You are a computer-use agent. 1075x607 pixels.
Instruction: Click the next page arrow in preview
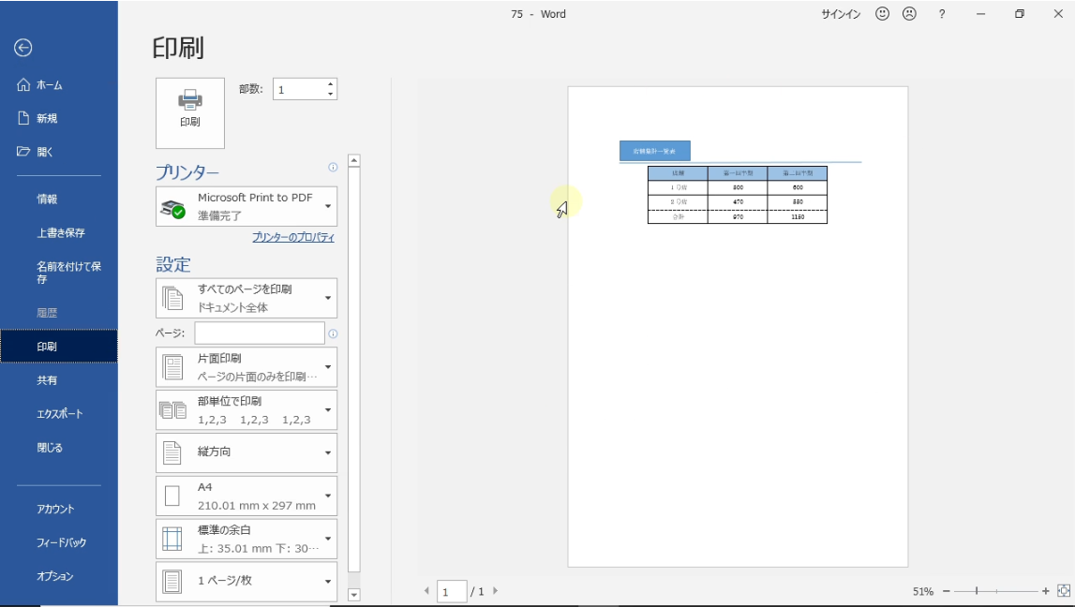pos(495,591)
